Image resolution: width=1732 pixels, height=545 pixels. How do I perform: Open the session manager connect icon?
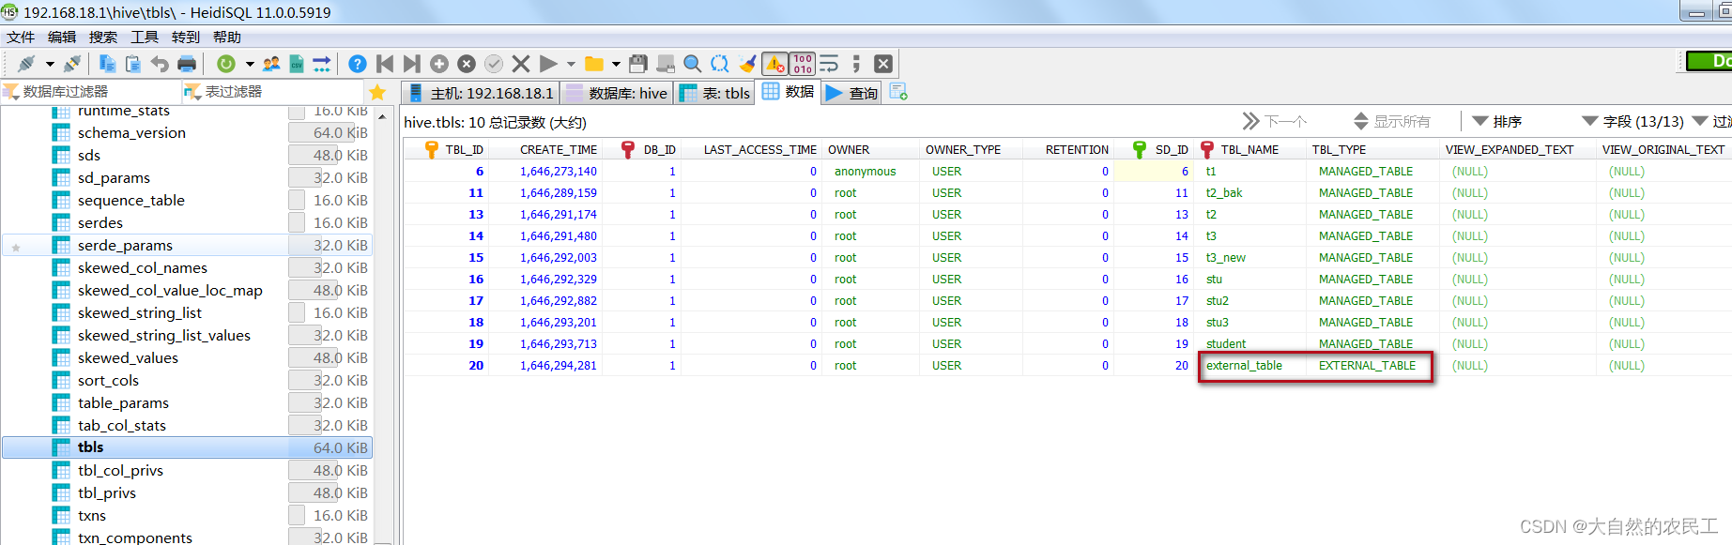coord(26,64)
